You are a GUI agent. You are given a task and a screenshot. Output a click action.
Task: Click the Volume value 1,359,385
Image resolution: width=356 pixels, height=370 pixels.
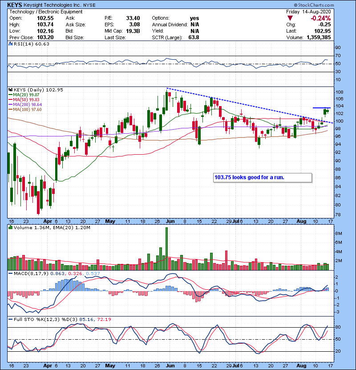click(x=319, y=37)
